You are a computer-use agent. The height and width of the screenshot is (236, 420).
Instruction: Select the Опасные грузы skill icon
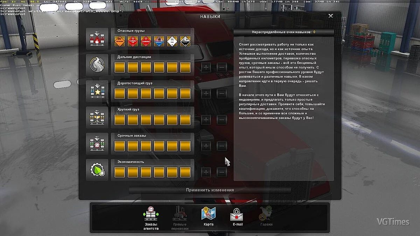[97, 39]
